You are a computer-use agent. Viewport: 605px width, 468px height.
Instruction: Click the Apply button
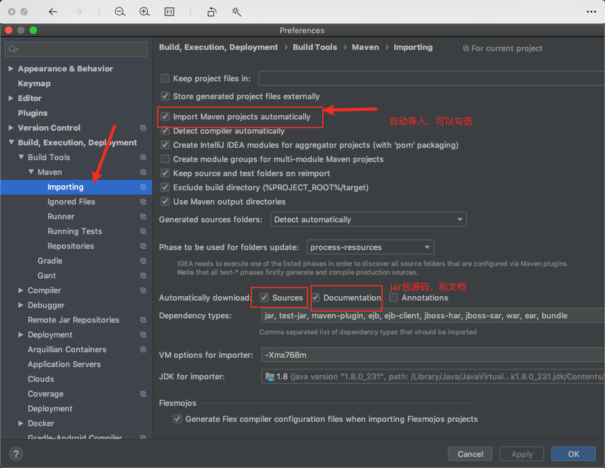pyautogui.click(x=522, y=454)
